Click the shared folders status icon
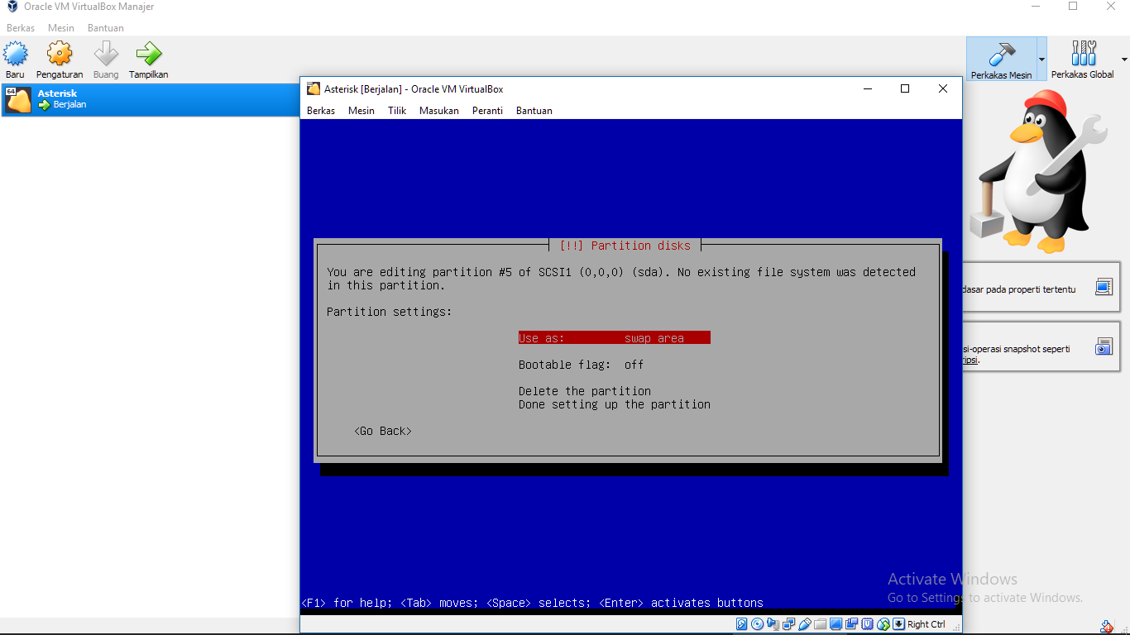This screenshot has height=635, width=1130. [x=820, y=624]
